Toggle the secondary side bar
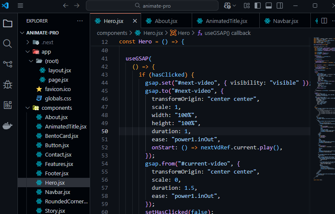Image resolution: width=335 pixels, height=214 pixels. (280, 6)
